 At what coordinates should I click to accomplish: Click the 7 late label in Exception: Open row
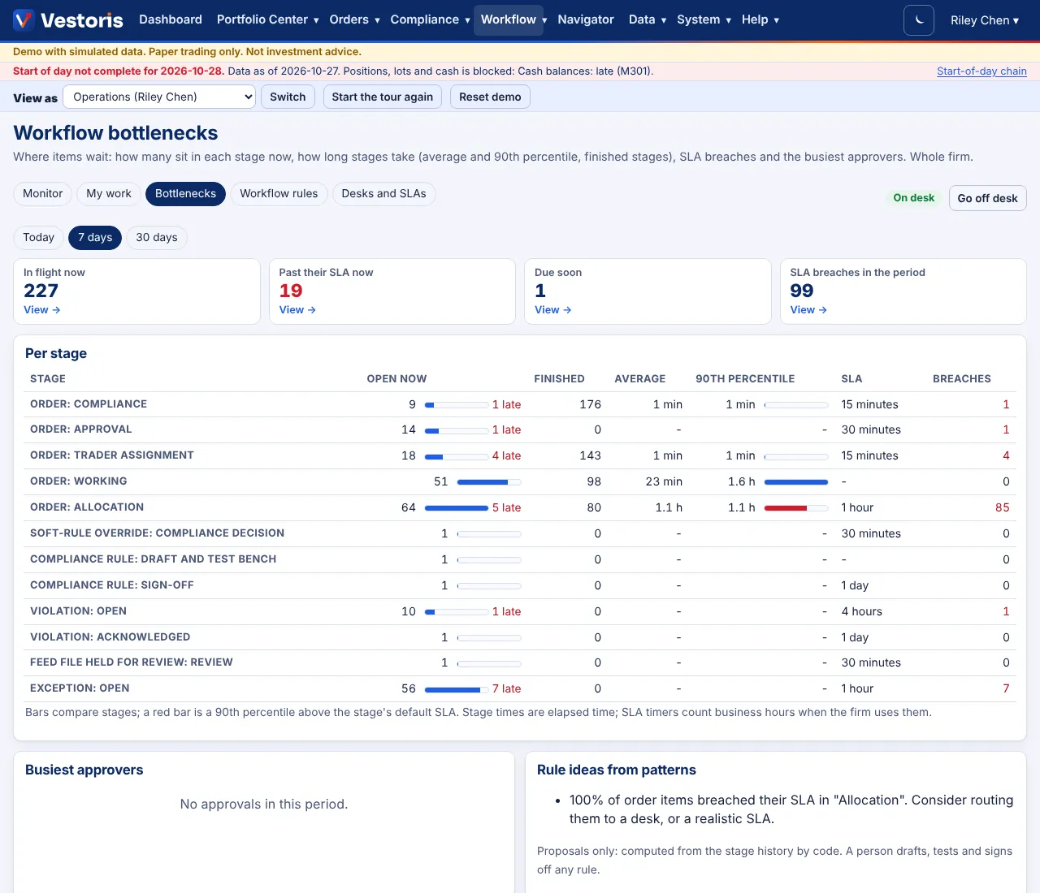click(x=506, y=688)
